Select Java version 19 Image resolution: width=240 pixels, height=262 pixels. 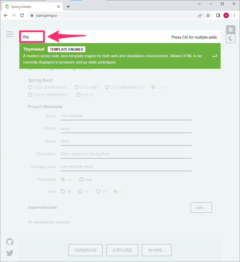pyautogui.click(x=66, y=191)
